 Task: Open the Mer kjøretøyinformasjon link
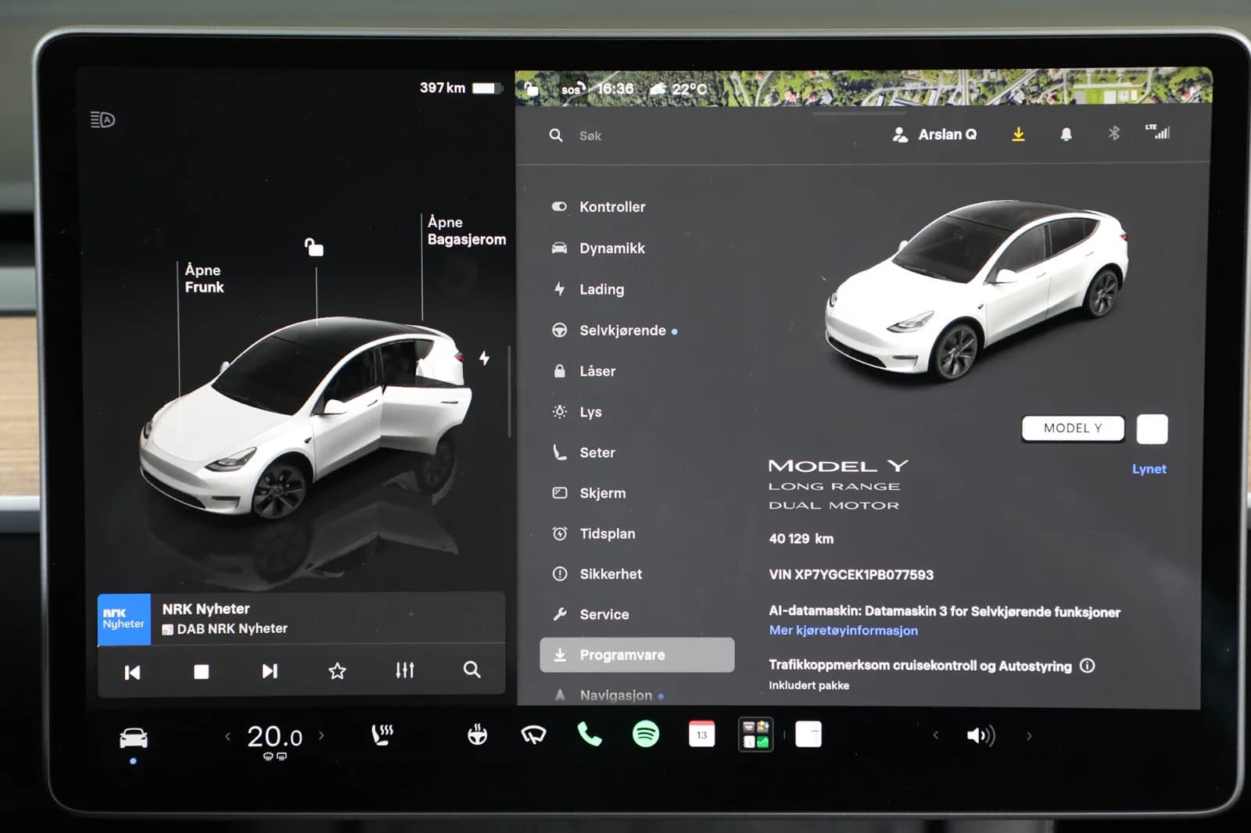coord(843,630)
